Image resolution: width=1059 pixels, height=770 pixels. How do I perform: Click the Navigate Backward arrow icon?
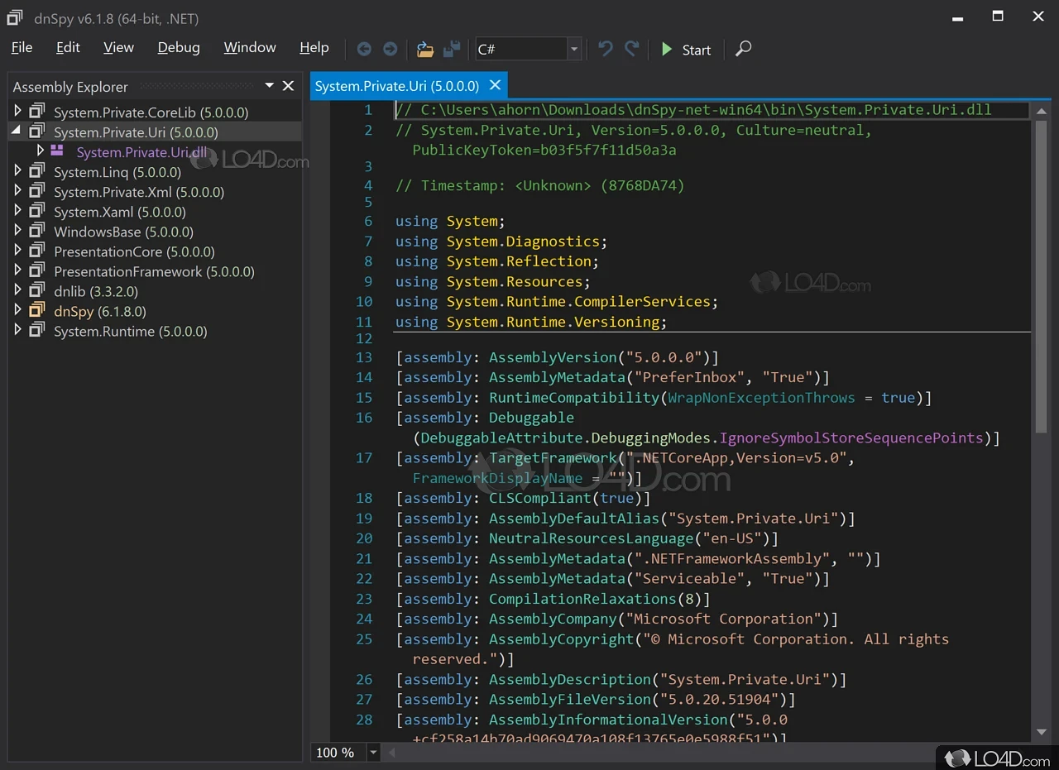[364, 50]
